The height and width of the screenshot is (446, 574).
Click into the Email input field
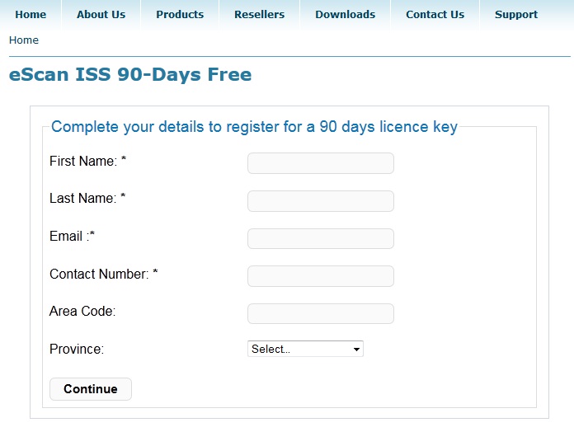(x=321, y=238)
